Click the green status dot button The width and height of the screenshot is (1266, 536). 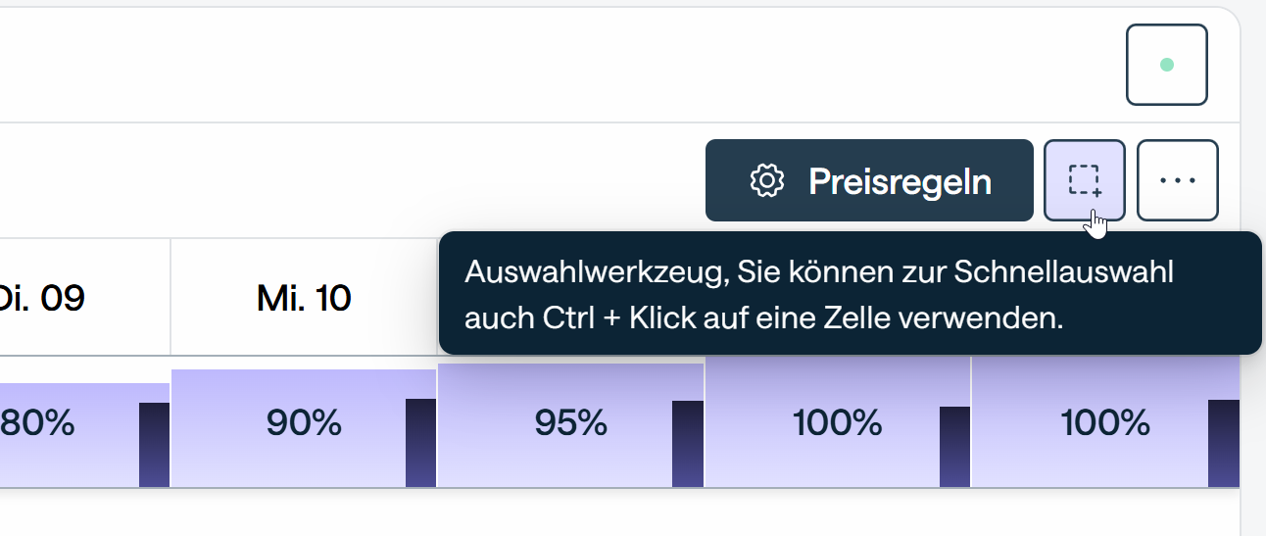click(1166, 65)
